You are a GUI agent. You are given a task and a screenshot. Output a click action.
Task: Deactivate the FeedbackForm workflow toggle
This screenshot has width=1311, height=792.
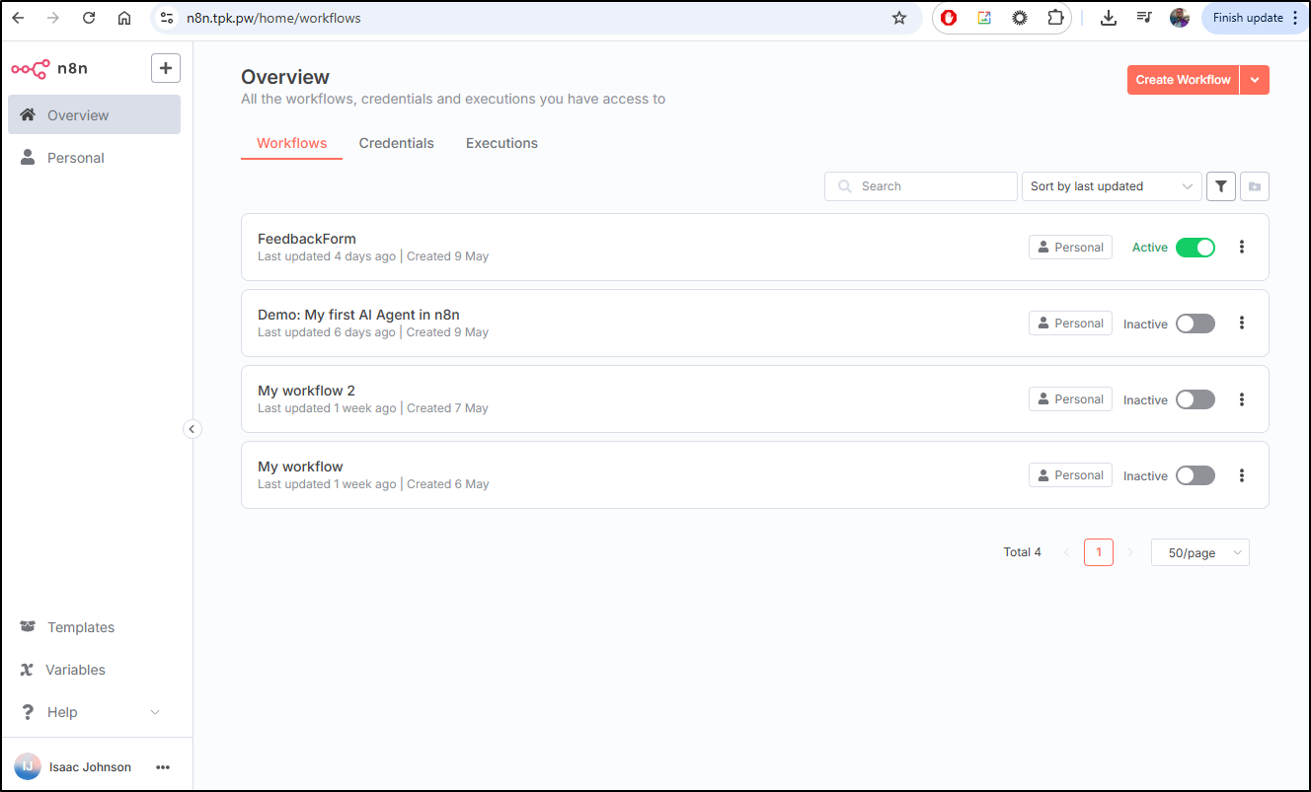click(1195, 248)
